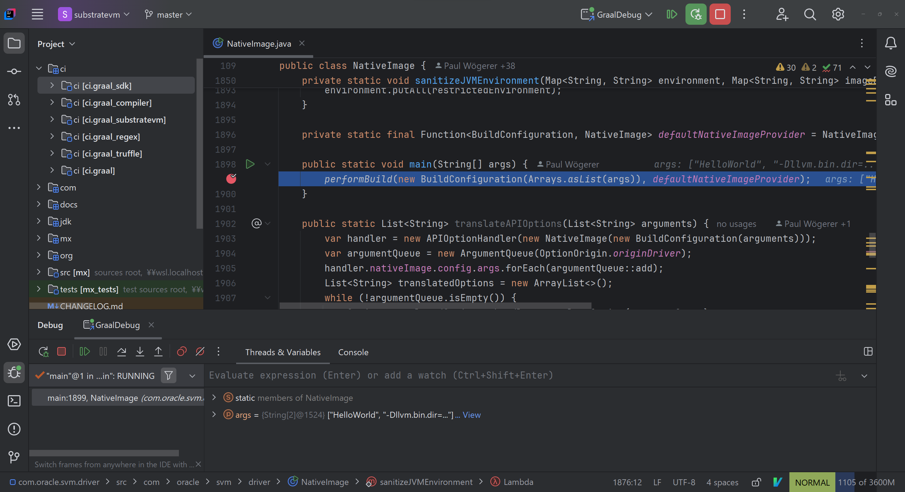Open the Git tool window
Image resolution: width=905 pixels, height=492 pixels.
click(14, 457)
